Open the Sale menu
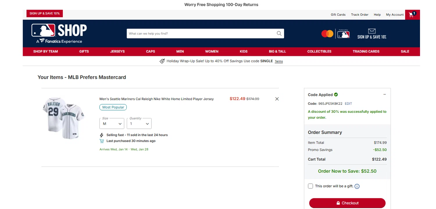This screenshot has height=209, width=436. click(x=405, y=51)
